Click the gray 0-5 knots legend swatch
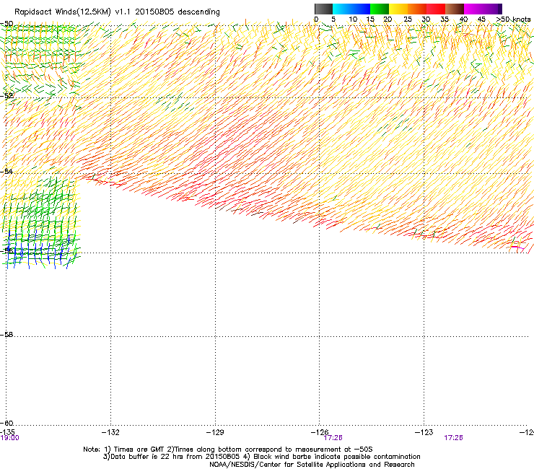 pos(323,9)
